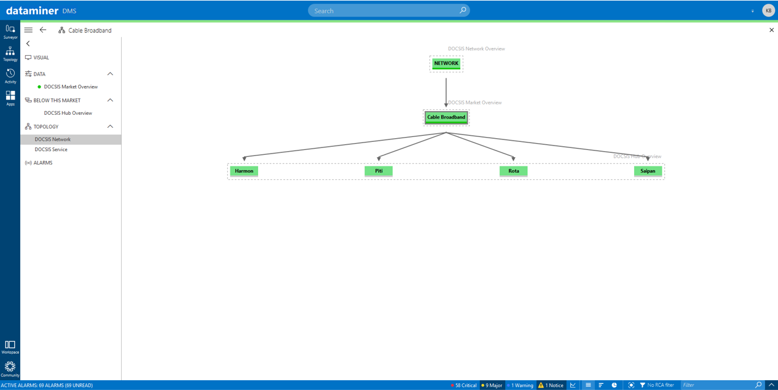Screen dimensions: 778x390
Task: Click the NETWORK node in the diagram
Action: (446, 63)
